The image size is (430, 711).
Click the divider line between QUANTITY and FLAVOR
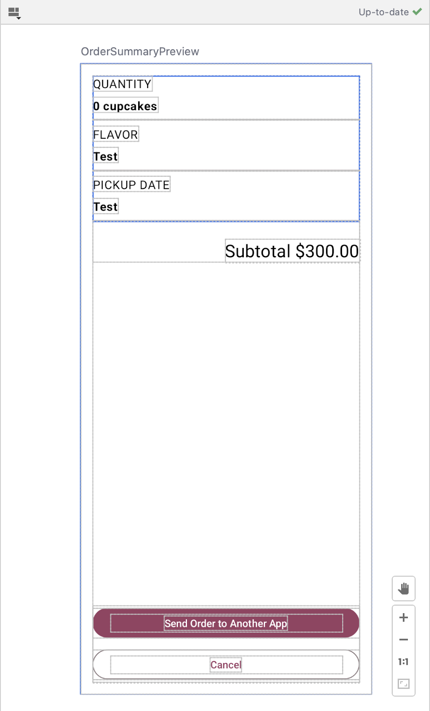tap(226, 120)
